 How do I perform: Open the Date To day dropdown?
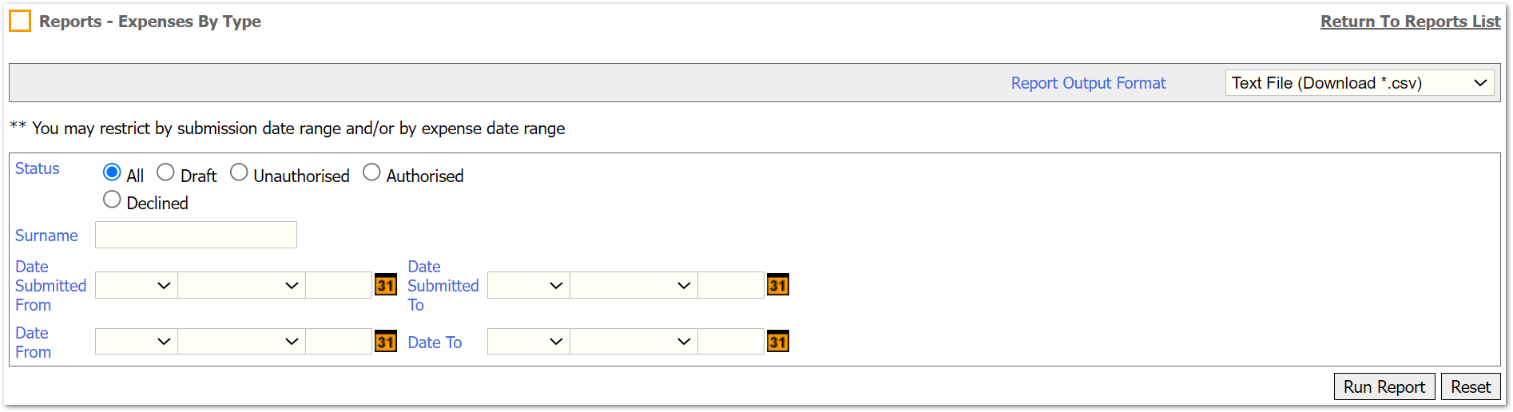(x=529, y=342)
